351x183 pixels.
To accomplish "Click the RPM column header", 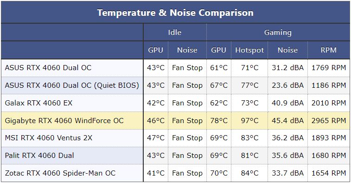I will 328,50.
